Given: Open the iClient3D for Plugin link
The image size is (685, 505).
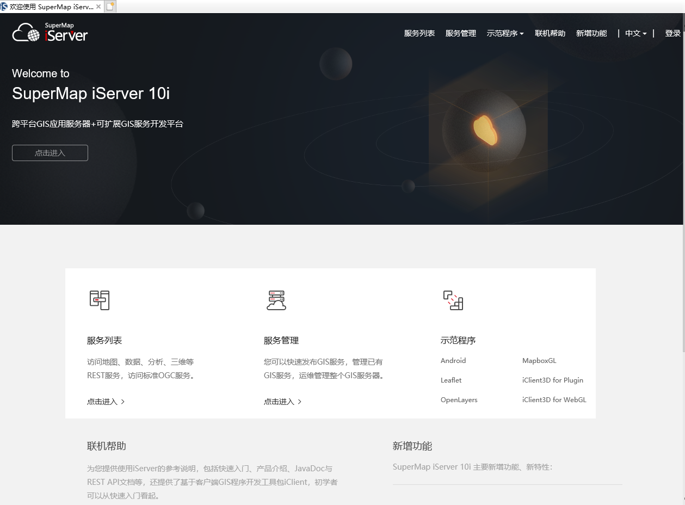Looking at the screenshot, I should pos(553,380).
